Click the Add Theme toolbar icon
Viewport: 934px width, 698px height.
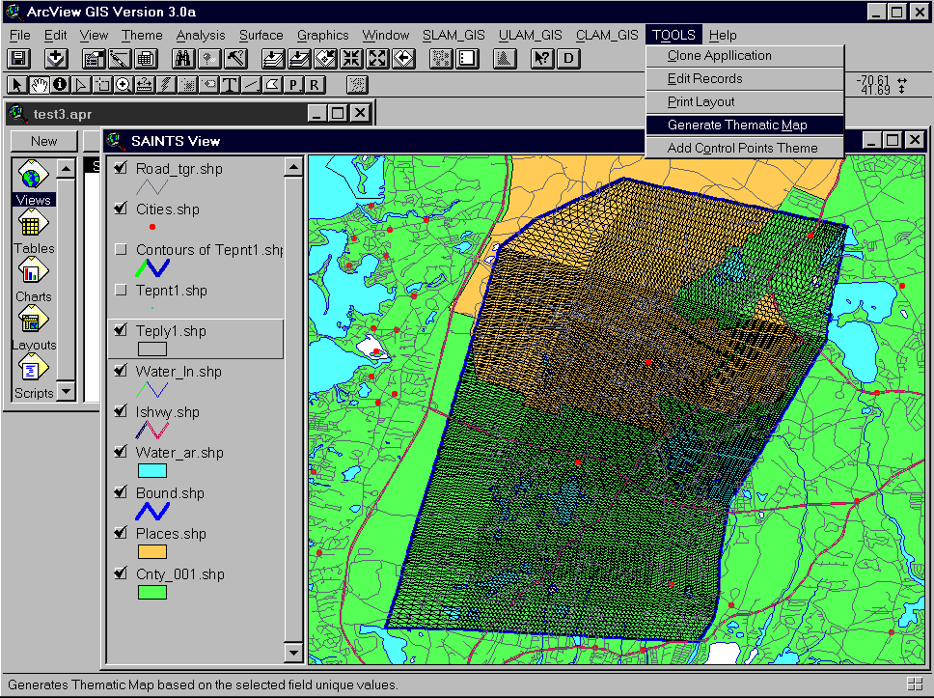click(56, 59)
